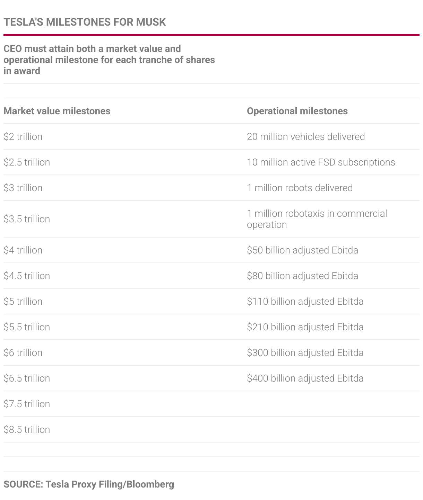This screenshot has width=423, height=500.
Task: Click the "$5 trillion" market value cell
Action: pos(23,301)
